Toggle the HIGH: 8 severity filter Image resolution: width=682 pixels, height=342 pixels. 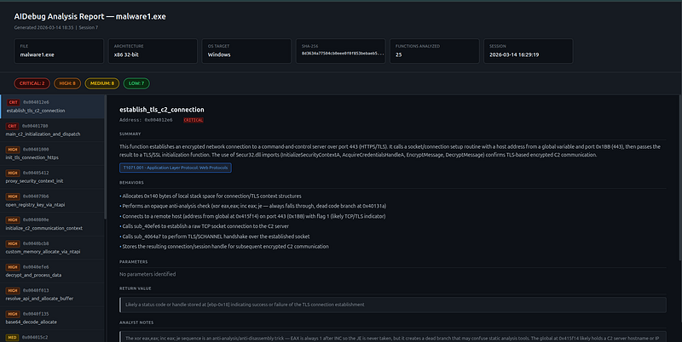tap(67, 83)
